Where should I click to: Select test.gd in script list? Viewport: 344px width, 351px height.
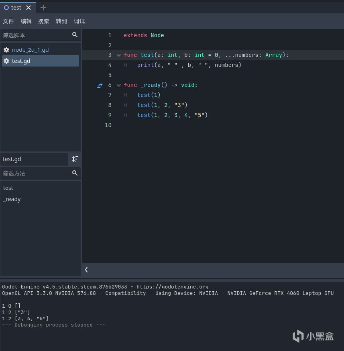pyautogui.click(x=41, y=61)
